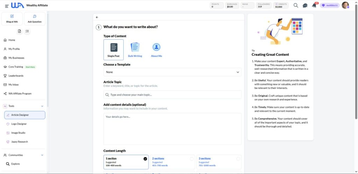Click the sidebar vertical scrollbar
Image resolution: width=358 pixels, height=174 pixels.
point(48,60)
